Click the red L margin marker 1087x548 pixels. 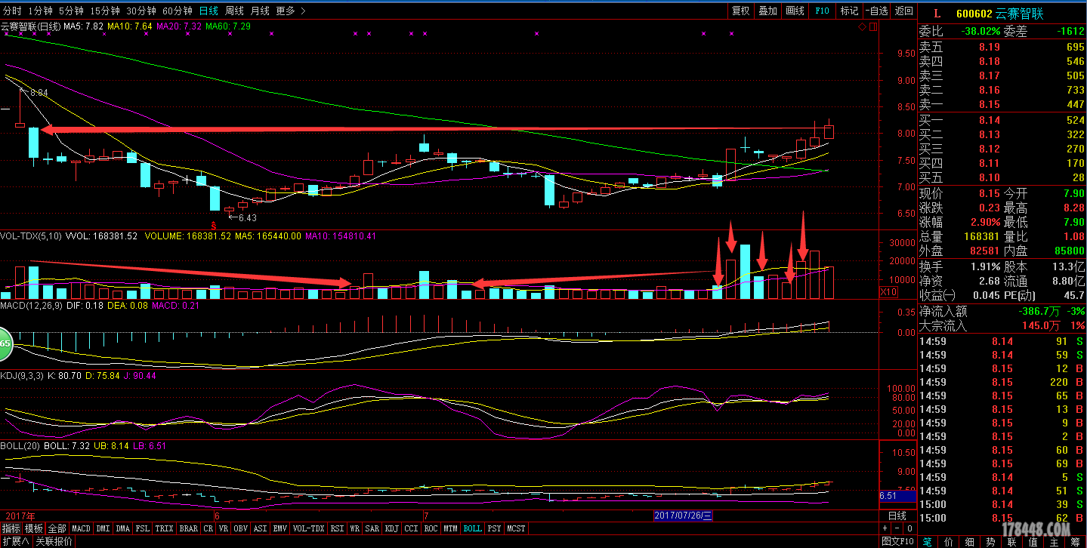[937, 13]
